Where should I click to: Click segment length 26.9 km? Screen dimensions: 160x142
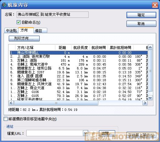click(81, 96)
